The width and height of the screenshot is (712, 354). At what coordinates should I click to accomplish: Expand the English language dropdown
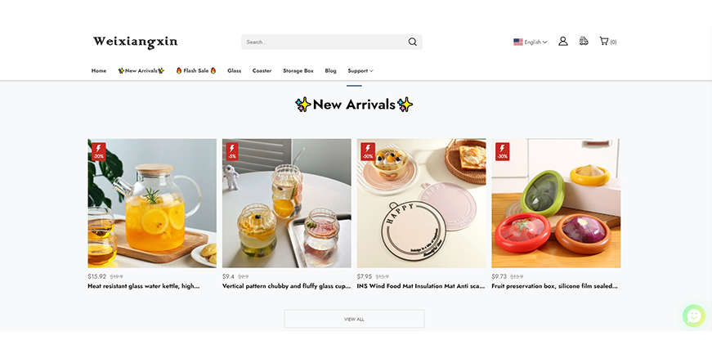(531, 42)
